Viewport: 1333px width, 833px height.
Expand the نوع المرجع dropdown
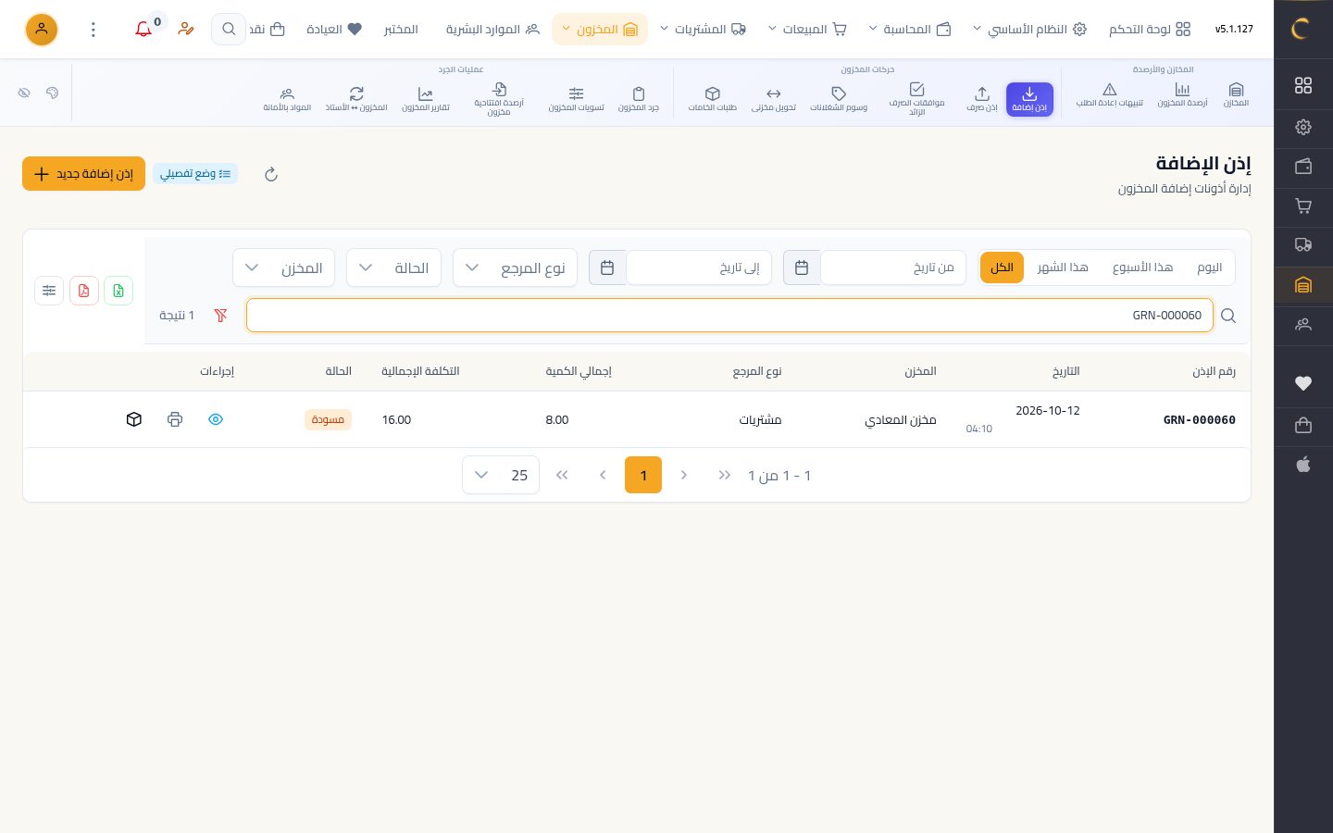516,267
